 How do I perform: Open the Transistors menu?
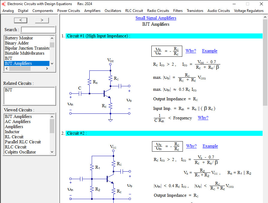[x=195, y=11]
